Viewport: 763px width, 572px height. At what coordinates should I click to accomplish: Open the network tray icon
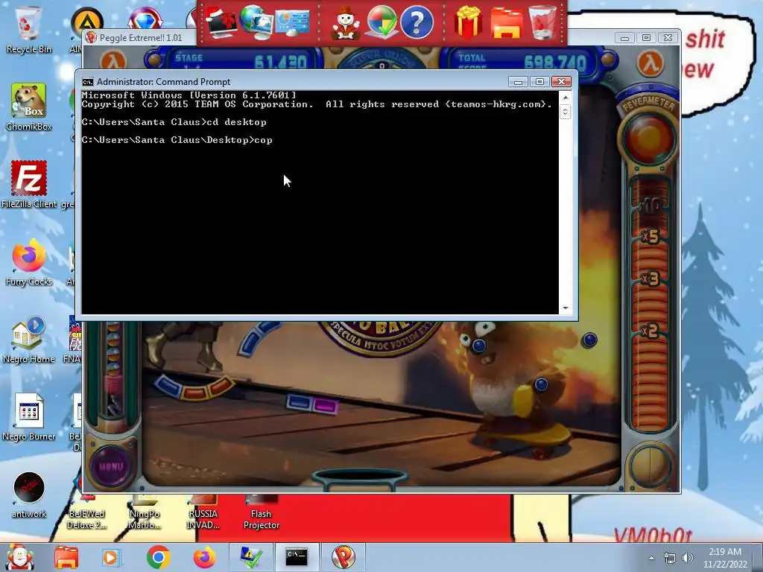pyautogui.click(x=670, y=558)
